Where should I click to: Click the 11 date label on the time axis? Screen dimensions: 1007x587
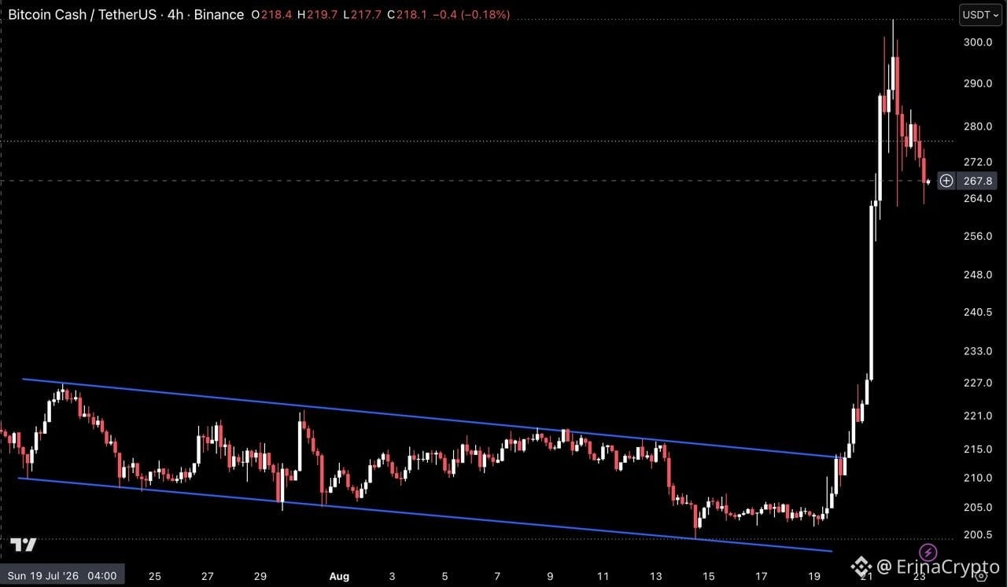point(603,576)
